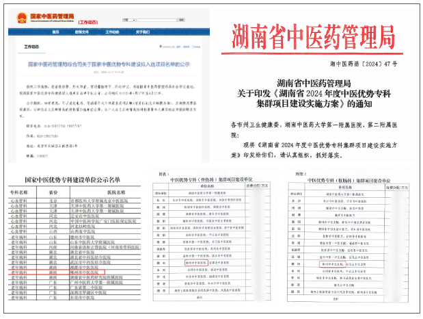This screenshot has height=319, width=423.
Task: Click the red 湖南省中医药管理局 letterhead
Action: tap(313, 36)
